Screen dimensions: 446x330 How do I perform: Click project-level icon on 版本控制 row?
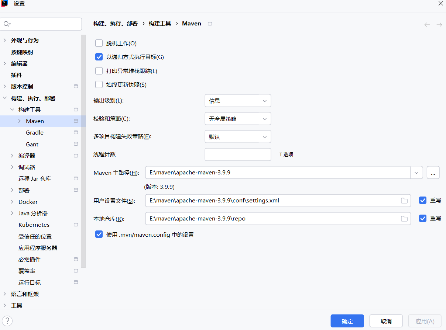click(76, 86)
